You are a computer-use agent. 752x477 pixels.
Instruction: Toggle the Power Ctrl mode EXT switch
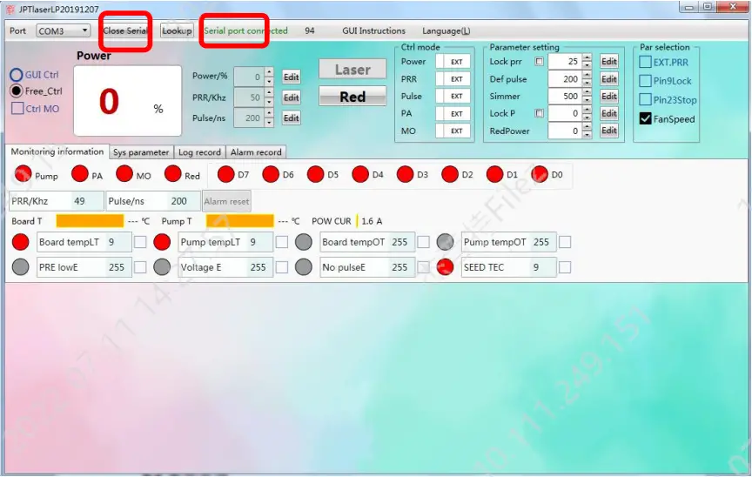[453, 61]
